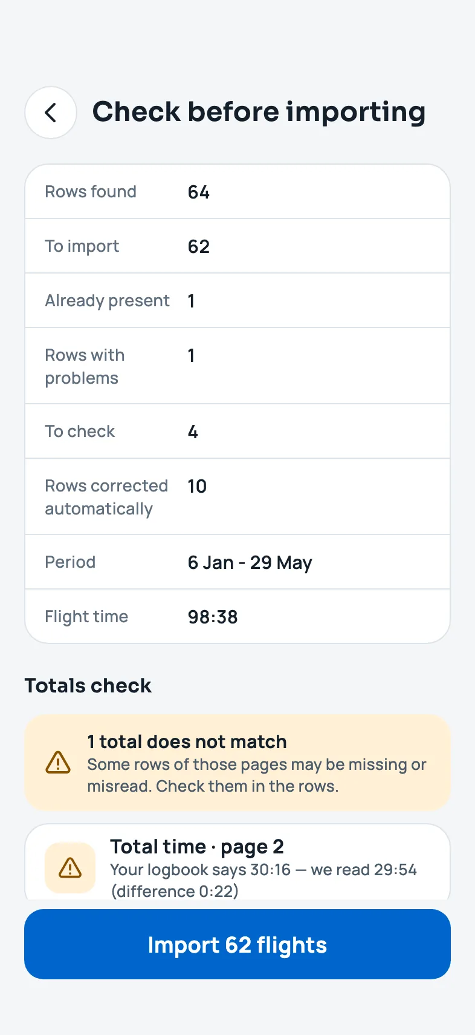Screen dimensions: 475x1035
Task: Click the difference 0:22 text
Action: pos(175,892)
